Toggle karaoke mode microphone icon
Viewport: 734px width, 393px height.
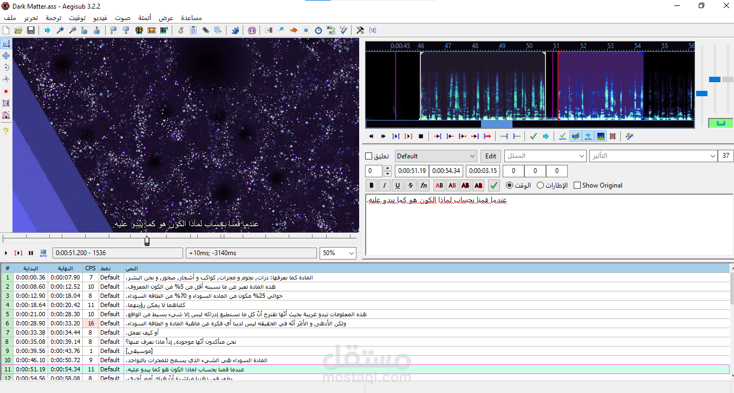click(x=629, y=136)
